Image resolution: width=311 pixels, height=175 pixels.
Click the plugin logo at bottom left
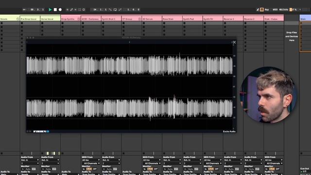point(41,131)
